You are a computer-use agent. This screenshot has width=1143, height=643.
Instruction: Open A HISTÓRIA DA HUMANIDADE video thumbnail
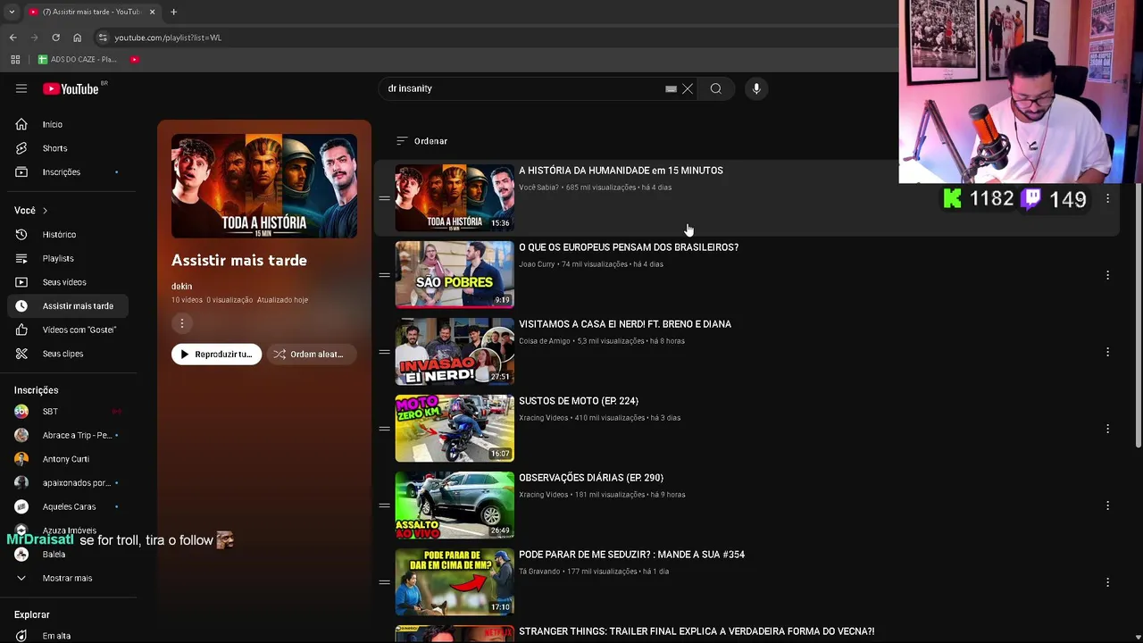pos(455,198)
